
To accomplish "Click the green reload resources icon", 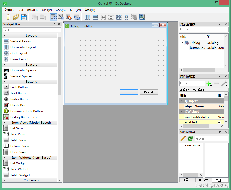I will click(x=190, y=139).
